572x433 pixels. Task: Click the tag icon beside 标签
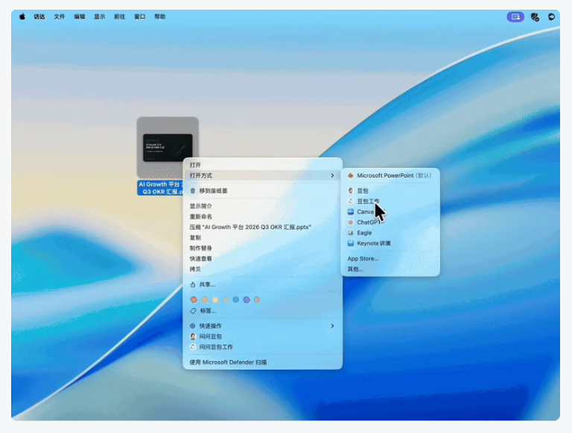point(194,311)
